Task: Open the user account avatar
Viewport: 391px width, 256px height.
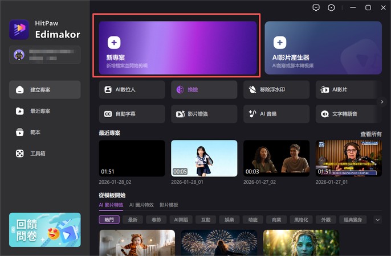Action: point(19,55)
